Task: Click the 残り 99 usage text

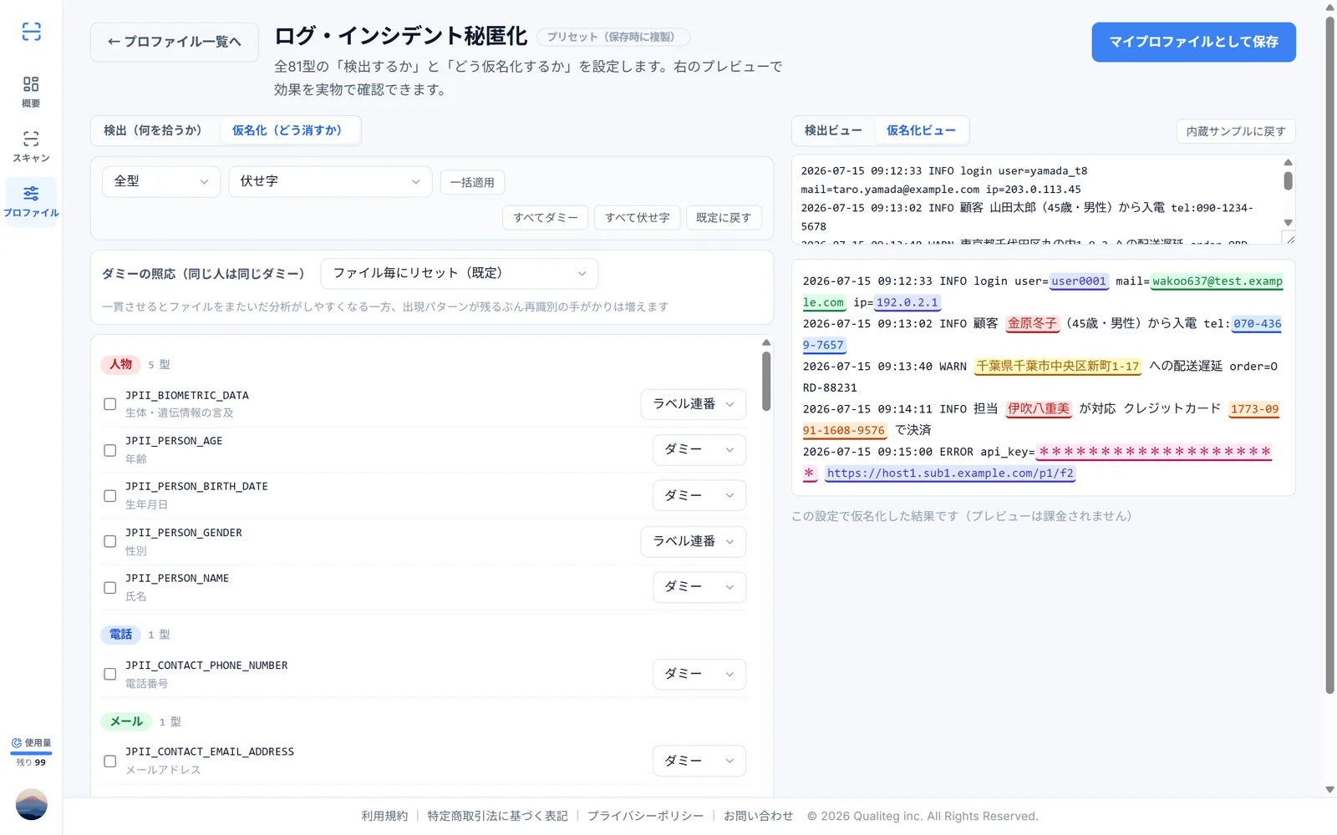Action: (x=31, y=762)
